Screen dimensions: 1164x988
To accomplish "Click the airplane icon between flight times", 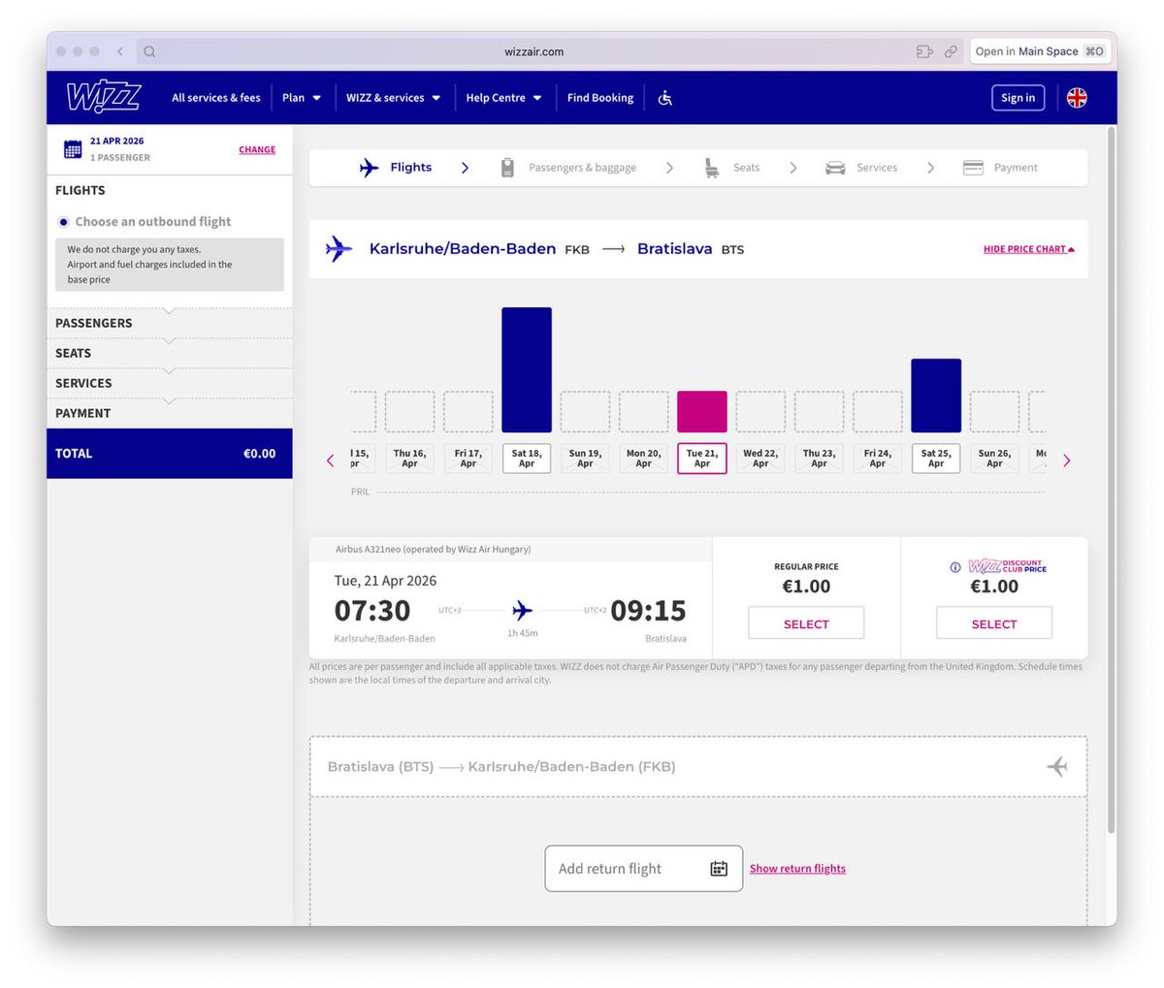I will tap(522, 610).
